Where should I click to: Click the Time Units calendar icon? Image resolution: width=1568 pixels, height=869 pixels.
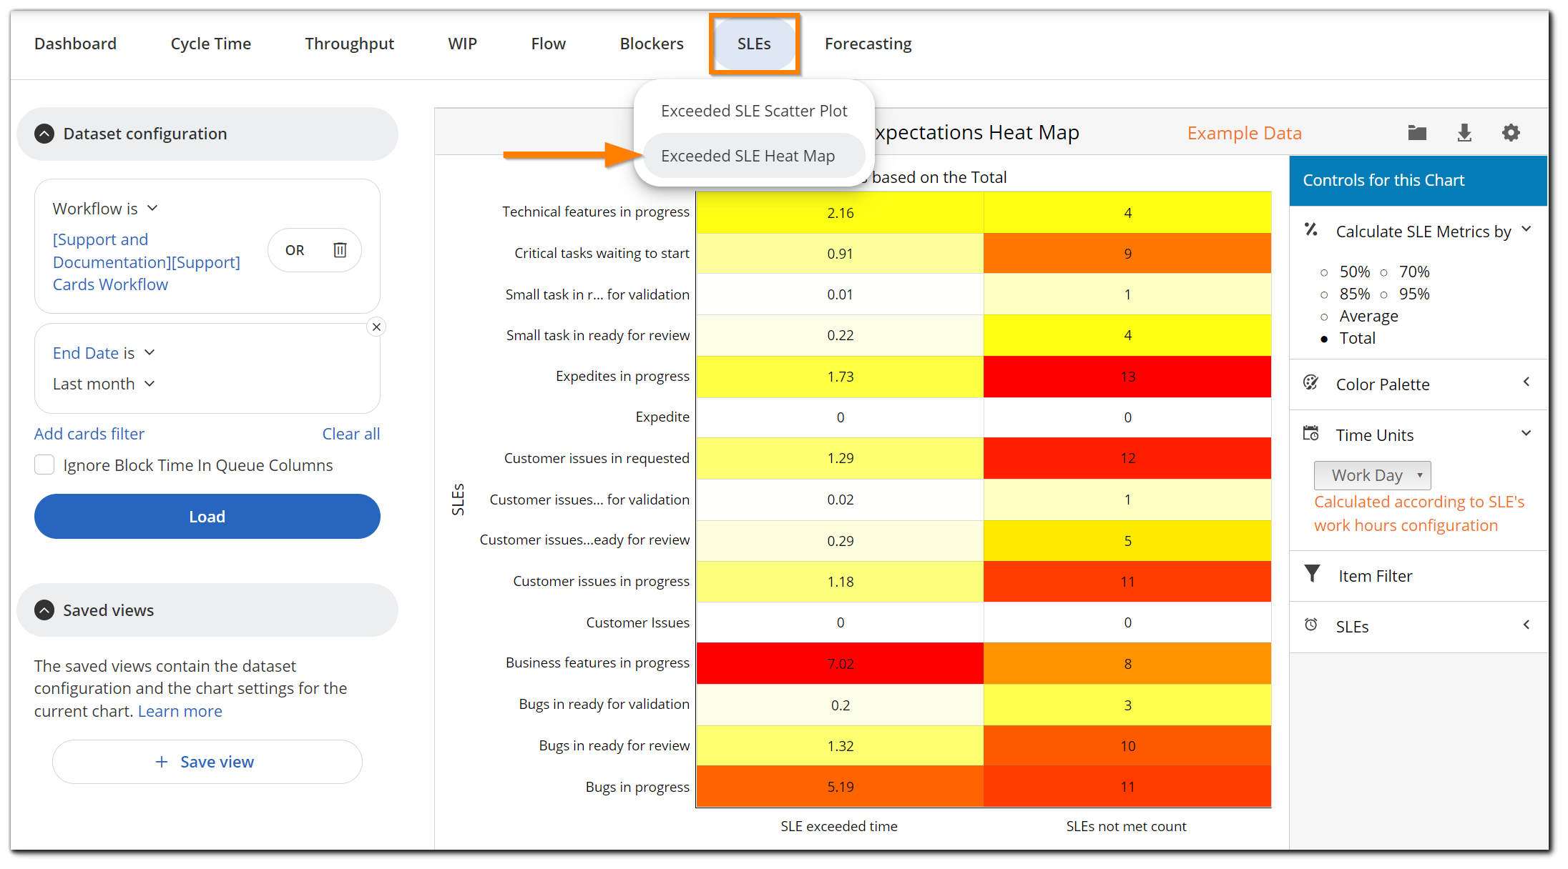1311,434
